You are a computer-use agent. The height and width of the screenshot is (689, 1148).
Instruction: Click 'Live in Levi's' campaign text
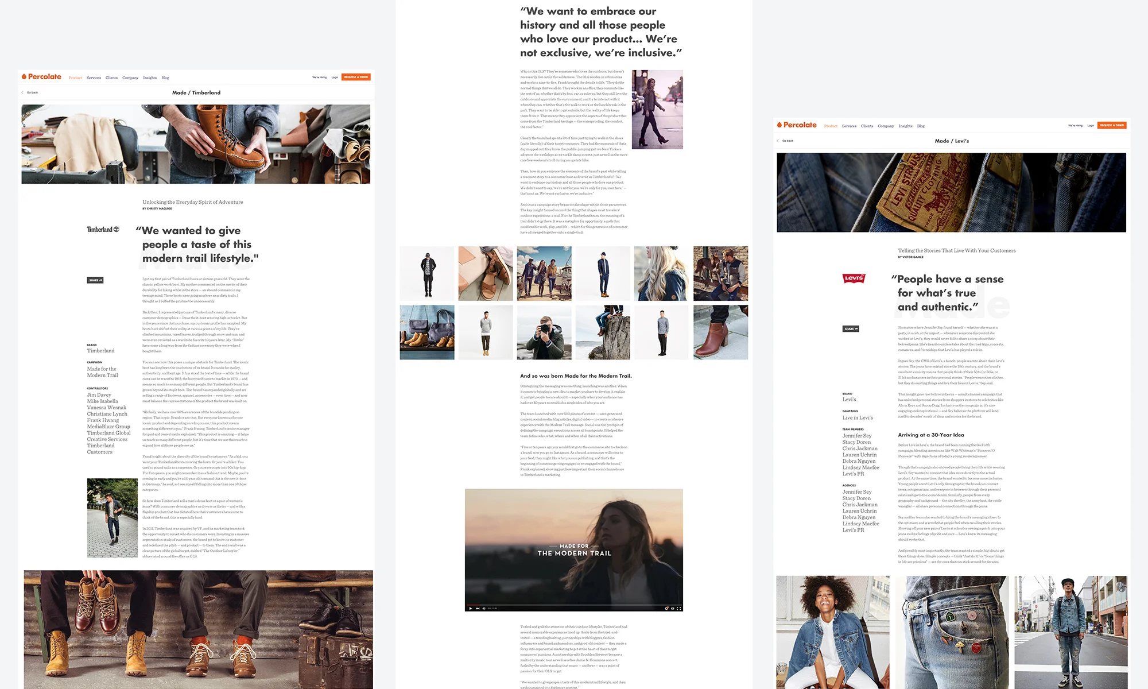(858, 417)
